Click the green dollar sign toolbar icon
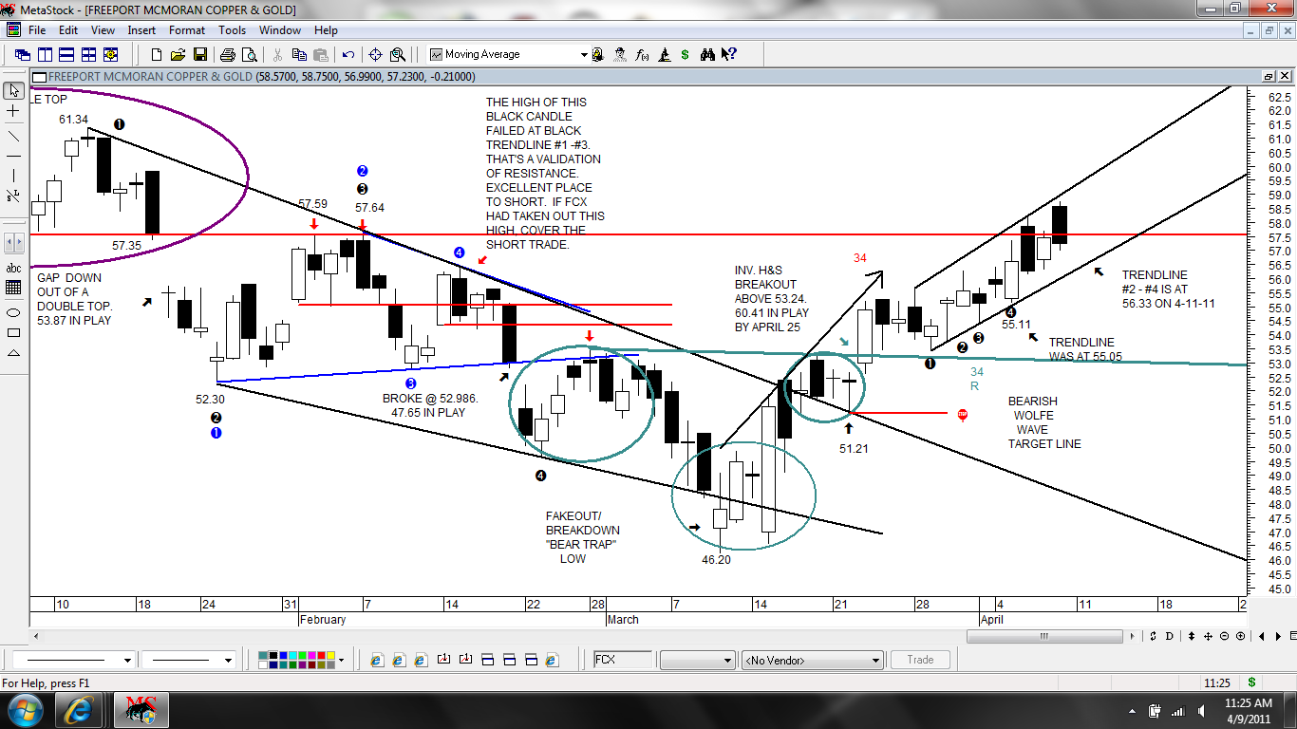1297x729 pixels. tap(685, 54)
